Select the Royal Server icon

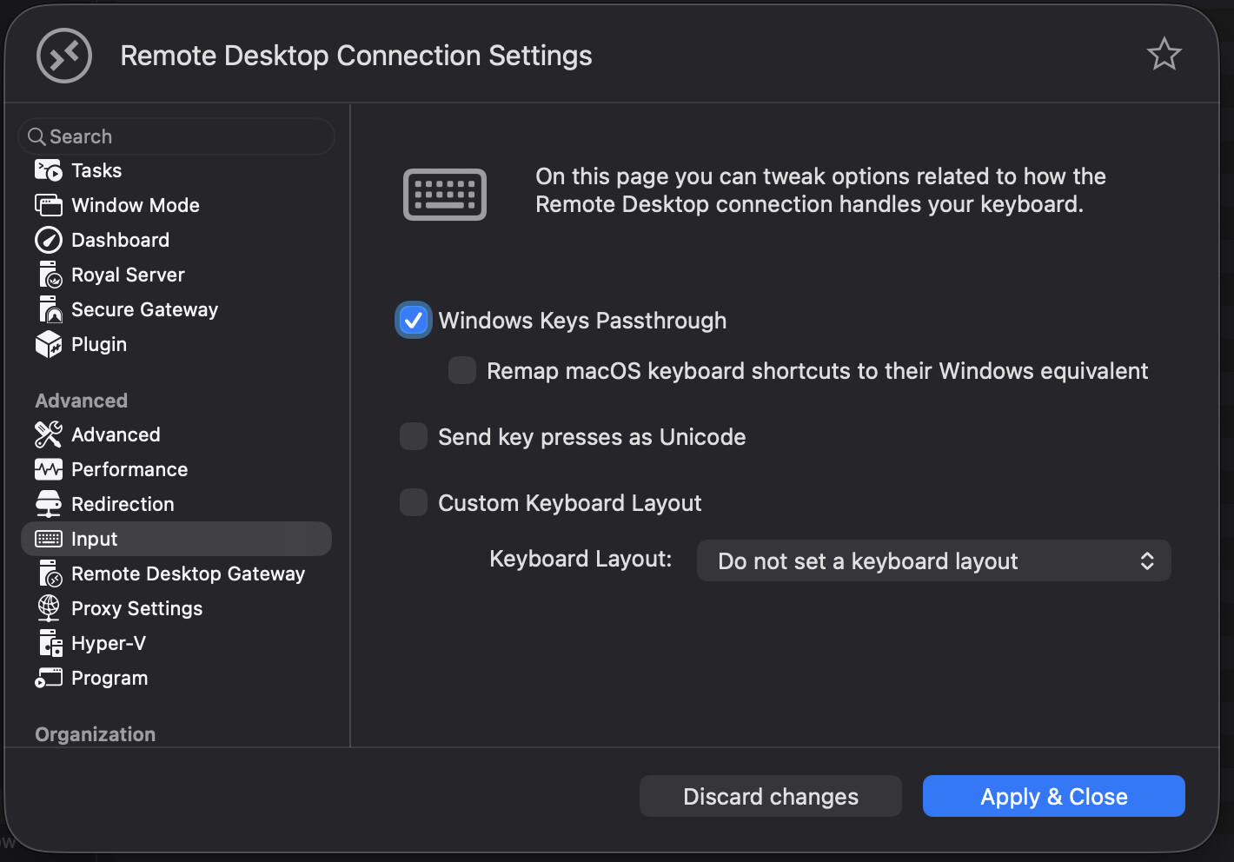50,275
